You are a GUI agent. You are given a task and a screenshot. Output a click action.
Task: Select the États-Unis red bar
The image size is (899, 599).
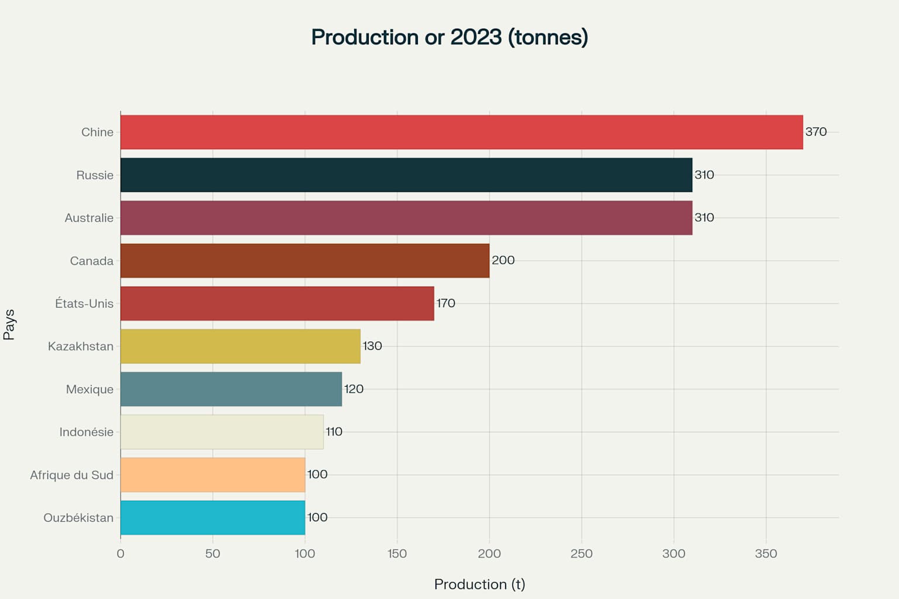275,303
